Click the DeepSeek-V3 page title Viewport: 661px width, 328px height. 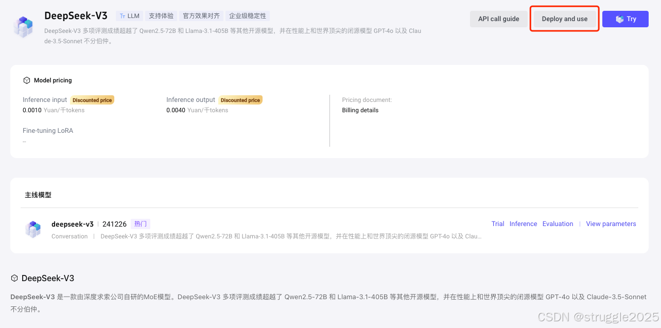click(76, 15)
